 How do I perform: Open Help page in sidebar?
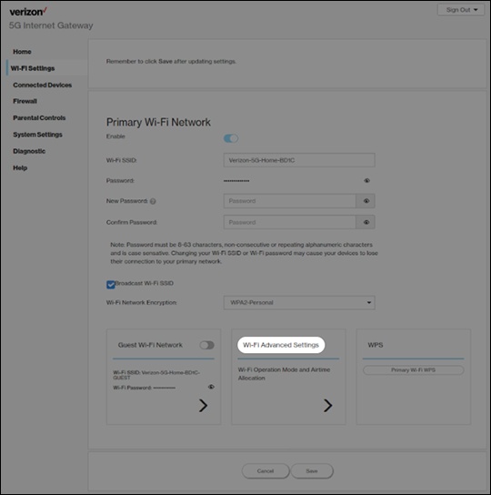(20, 168)
